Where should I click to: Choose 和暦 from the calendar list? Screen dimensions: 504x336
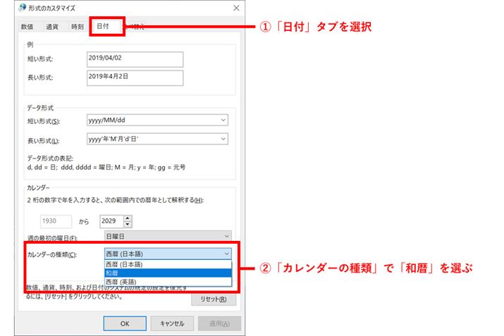168,273
